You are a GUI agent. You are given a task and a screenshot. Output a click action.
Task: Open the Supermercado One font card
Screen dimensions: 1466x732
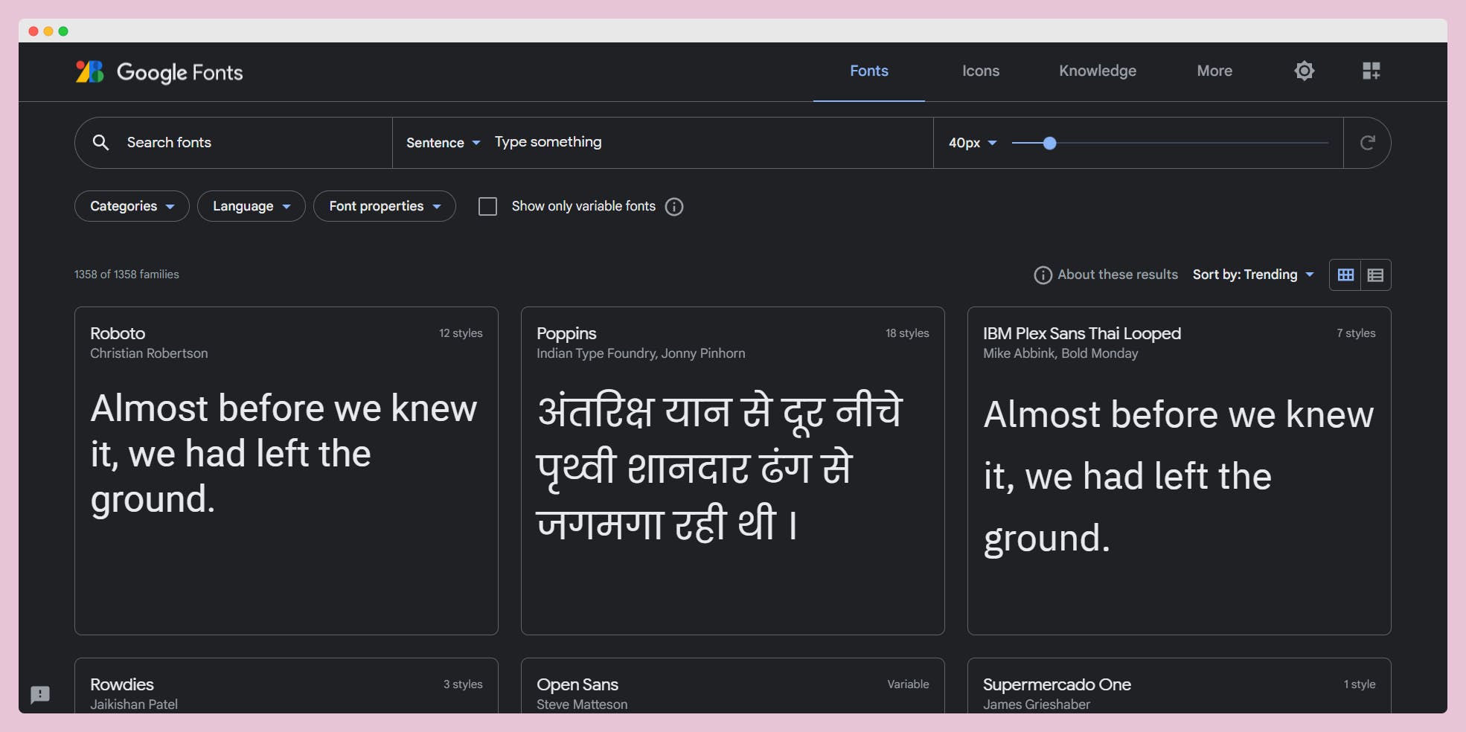coord(1179,686)
